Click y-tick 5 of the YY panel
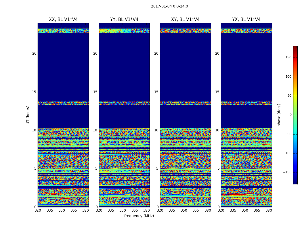302x230 pixels. pyautogui.click(x=96, y=168)
